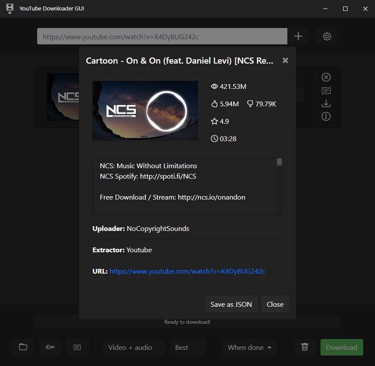Open the blue YouTube URL link
This screenshot has width=375, height=366.
point(187,271)
